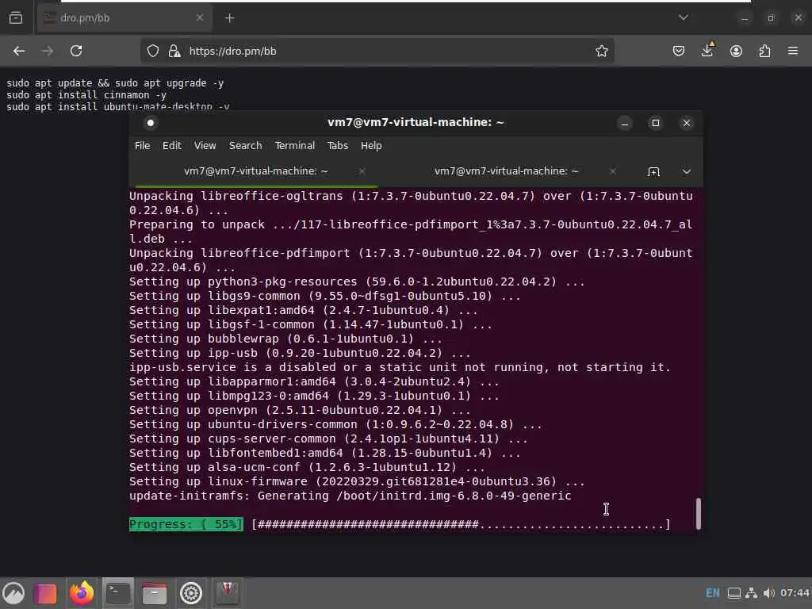Close the dro.pm/bb browser tab
Image resolution: width=812 pixels, height=609 pixels.
tap(199, 17)
